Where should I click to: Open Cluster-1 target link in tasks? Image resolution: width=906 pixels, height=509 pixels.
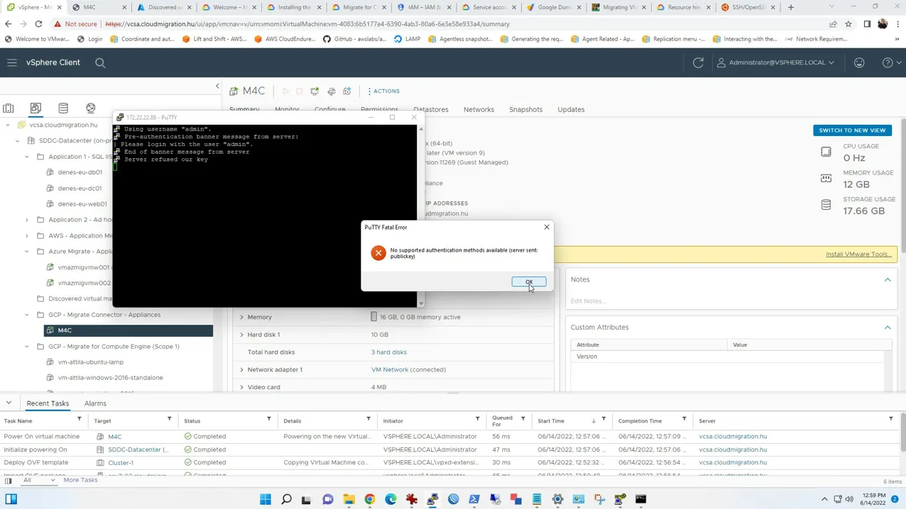click(x=121, y=463)
